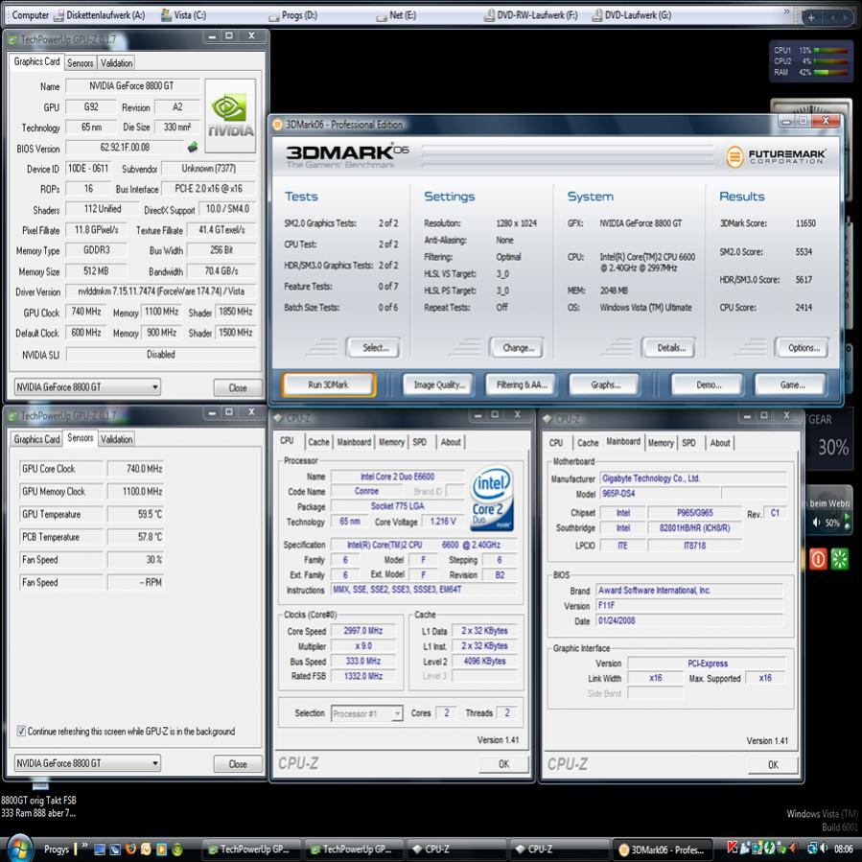Open Filtering & AA... in 3DMark06
The image size is (862, 862).
click(522, 384)
